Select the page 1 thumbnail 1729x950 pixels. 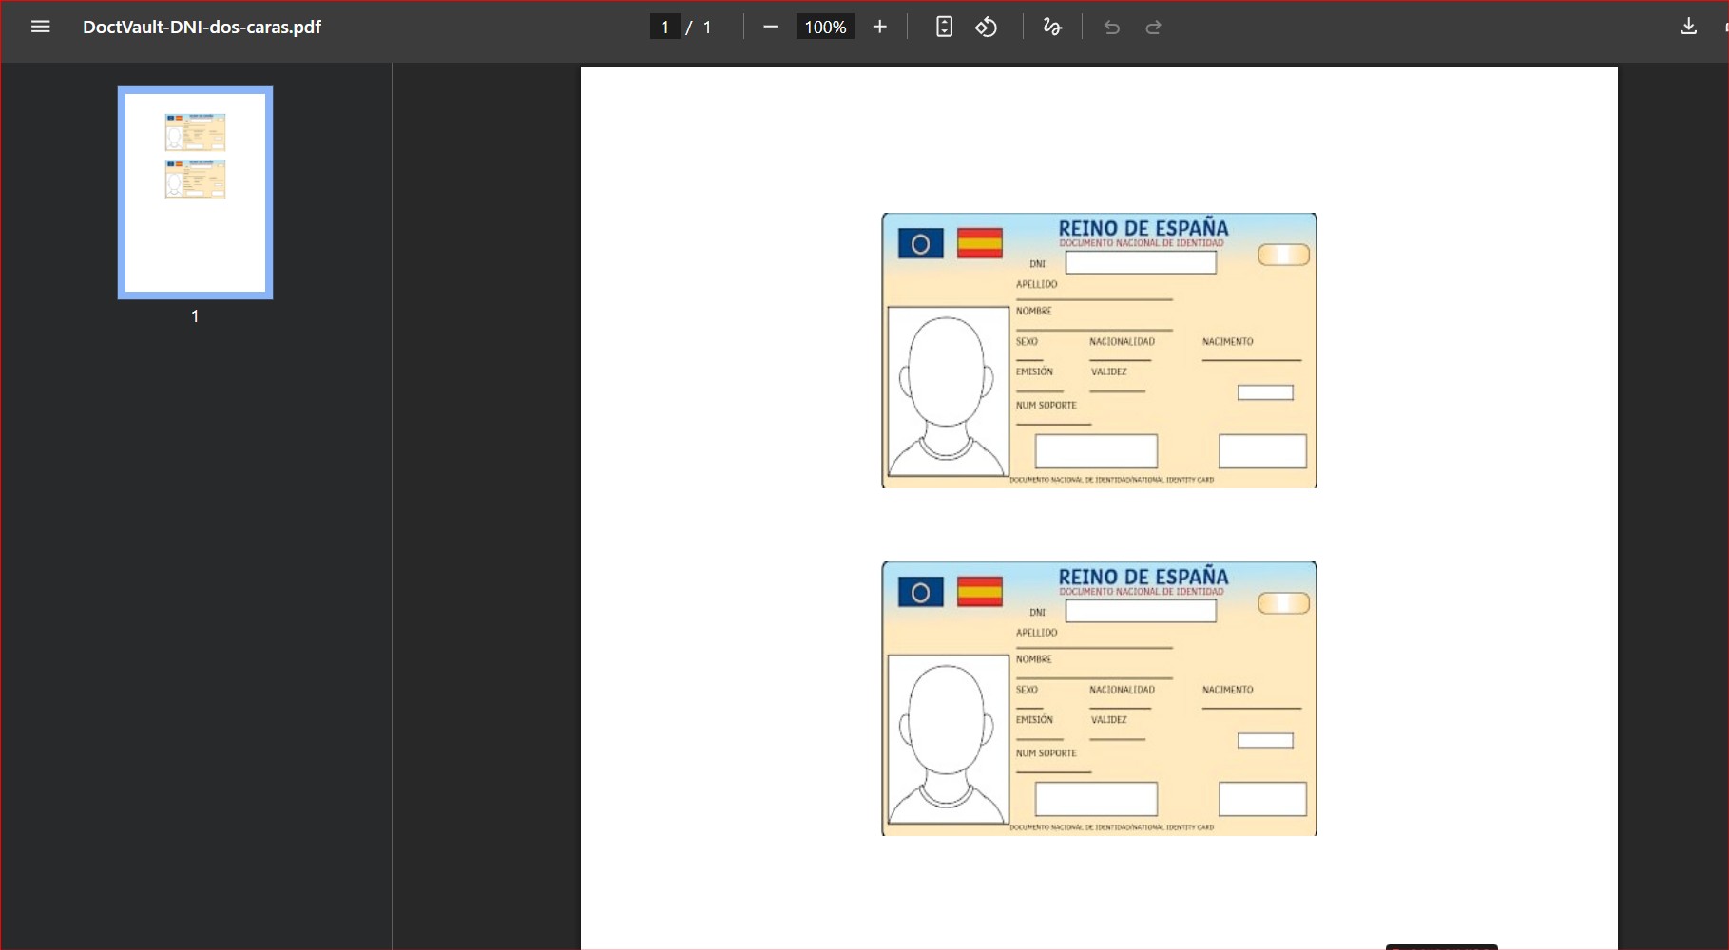tap(194, 192)
